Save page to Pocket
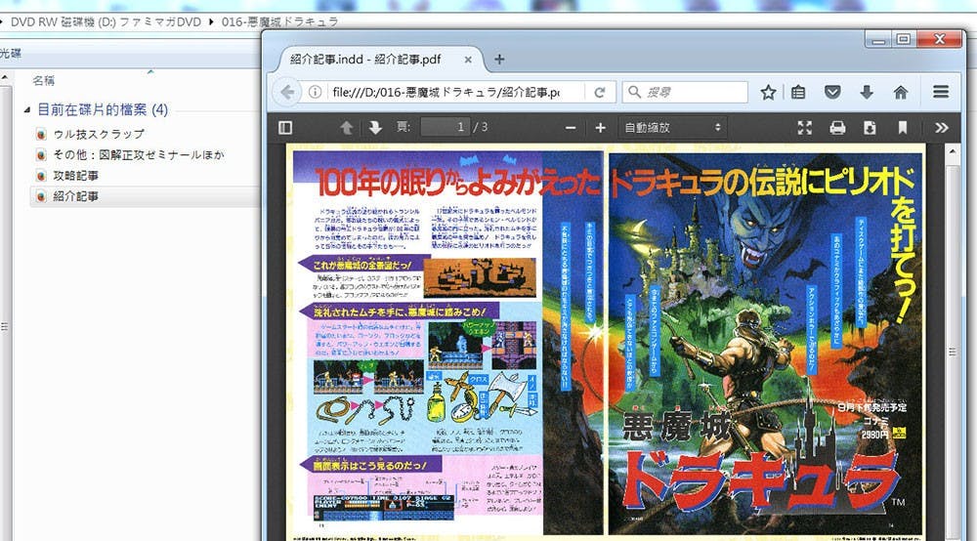Viewport: 977px width, 541px height. click(x=832, y=92)
